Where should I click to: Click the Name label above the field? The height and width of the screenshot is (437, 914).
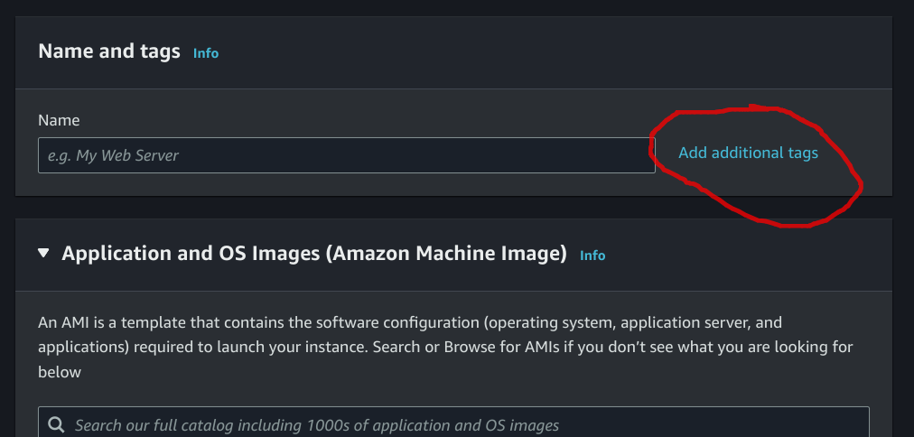59,120
